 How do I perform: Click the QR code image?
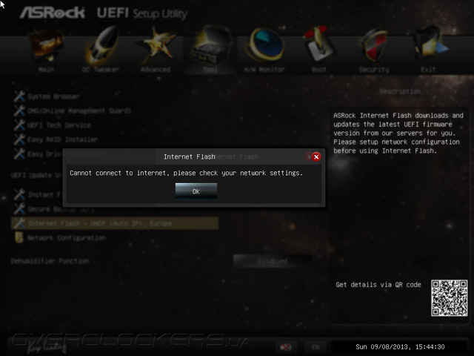450,298
